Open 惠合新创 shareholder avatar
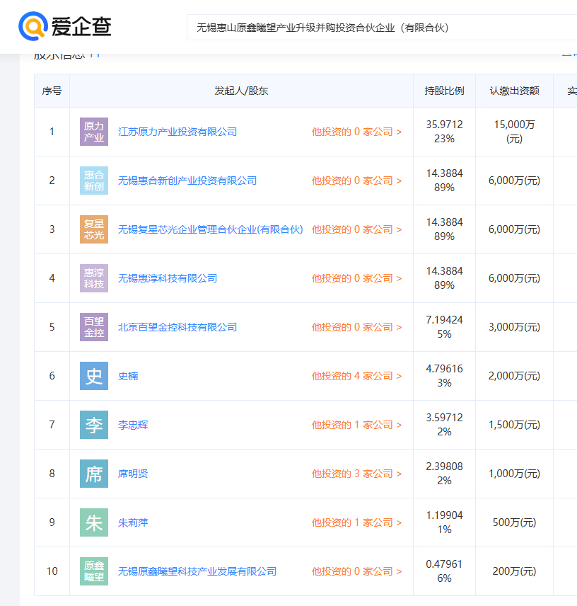Image resolution: width=577 pixels, height=606 pixels. [x=94, y=181]
